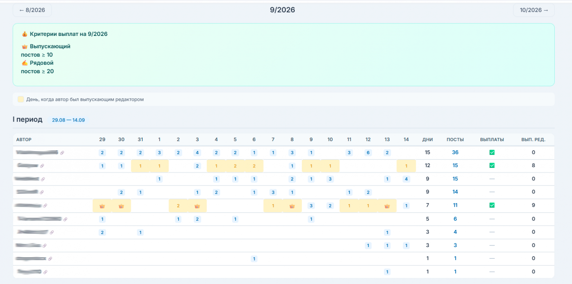Open link icon of author with 4 posts
Viewport: 572px width, 284px height.
click(52, 232)
